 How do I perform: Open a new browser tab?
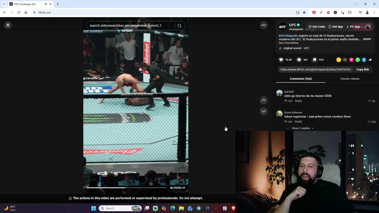(x=57, y=4)
